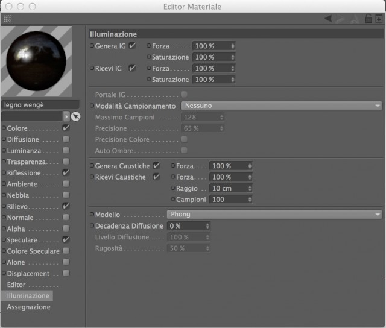Click the material preview sphere
Screen dimensions: 386x328
coord(37,61)
